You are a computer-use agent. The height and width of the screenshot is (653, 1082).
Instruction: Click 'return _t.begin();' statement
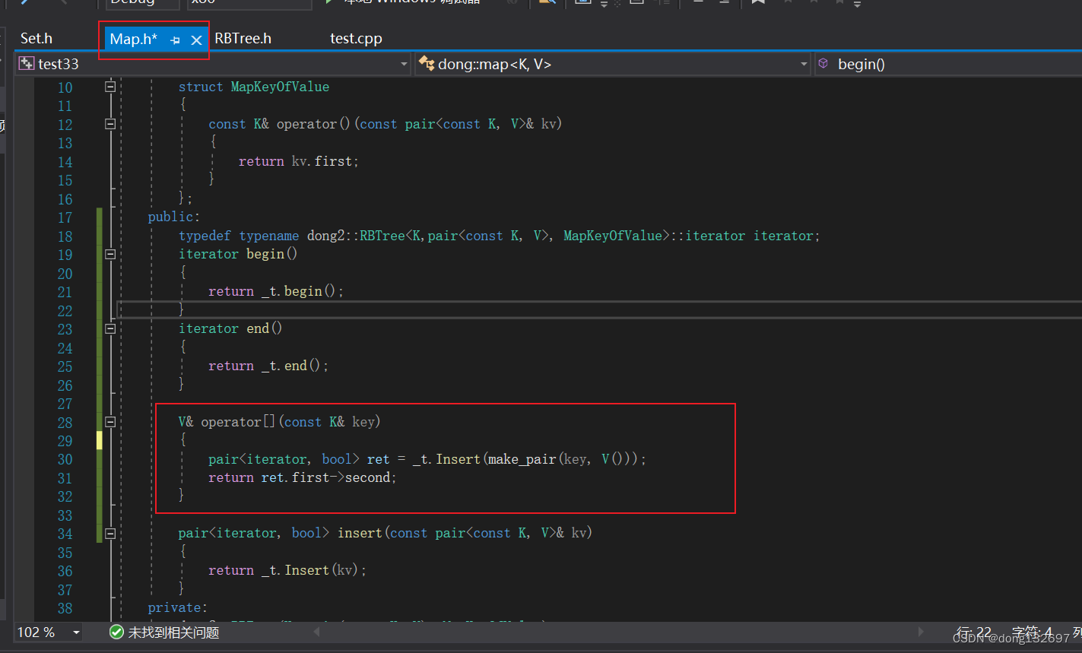(x=276, y=291)
